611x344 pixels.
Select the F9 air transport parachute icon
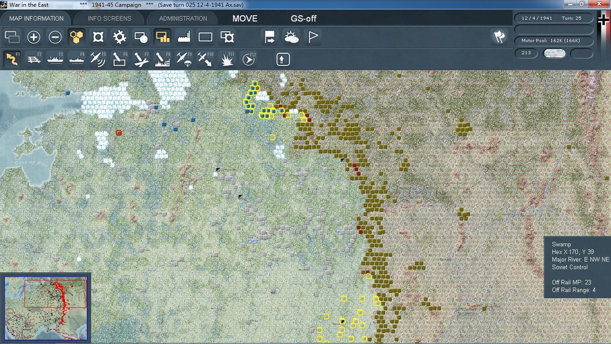tap(184, 59)
